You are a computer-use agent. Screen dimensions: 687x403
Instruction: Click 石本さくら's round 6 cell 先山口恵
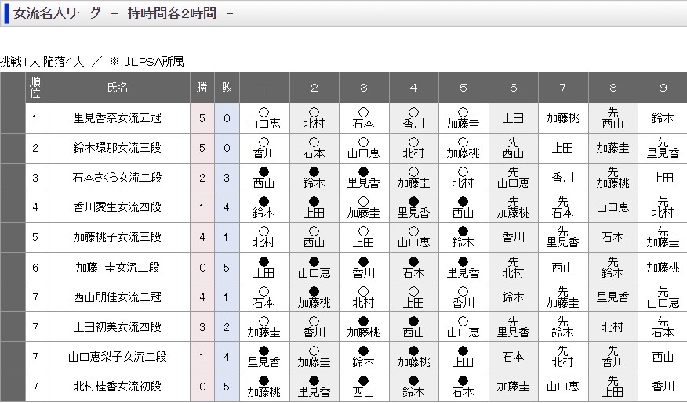(514, 178)
